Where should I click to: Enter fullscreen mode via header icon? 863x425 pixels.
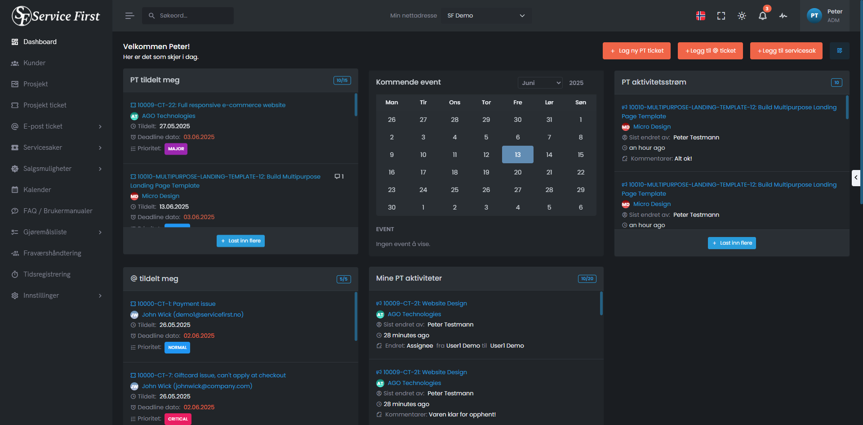point(721,16)
